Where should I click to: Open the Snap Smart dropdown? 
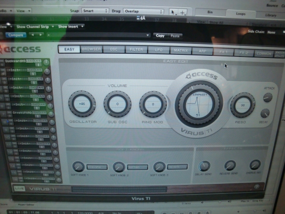pos(95,11)
